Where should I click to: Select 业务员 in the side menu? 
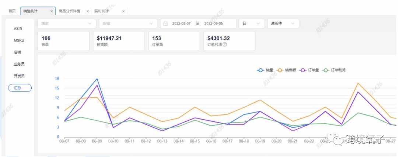19,64
